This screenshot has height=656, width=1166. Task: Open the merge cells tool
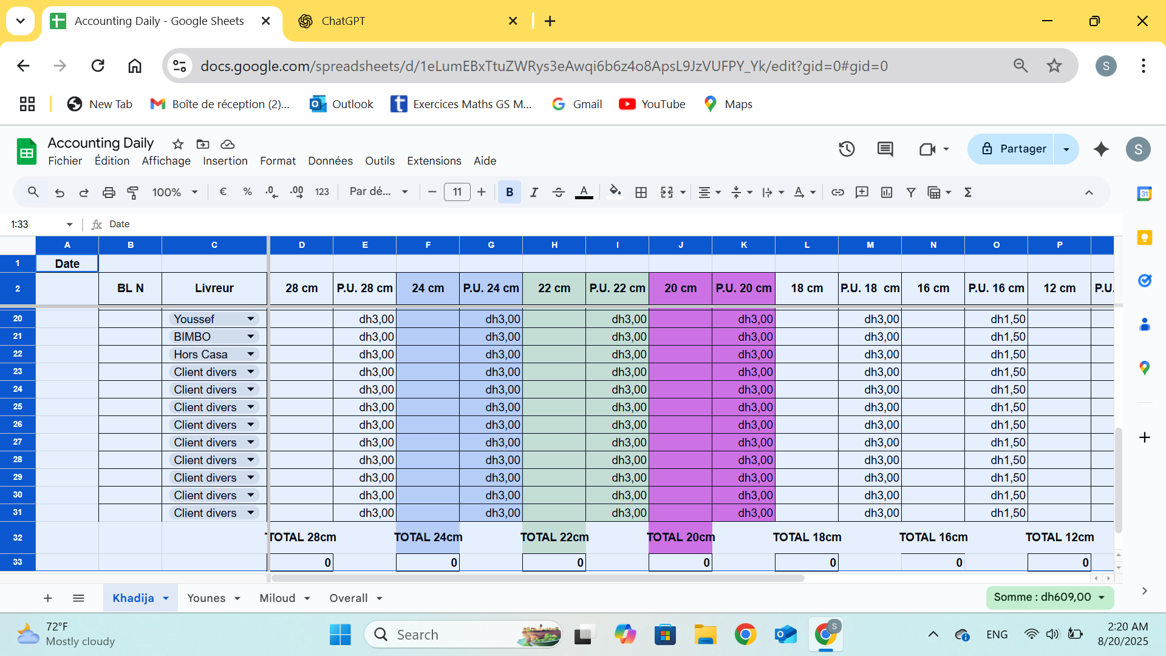[x=667, y=193]
